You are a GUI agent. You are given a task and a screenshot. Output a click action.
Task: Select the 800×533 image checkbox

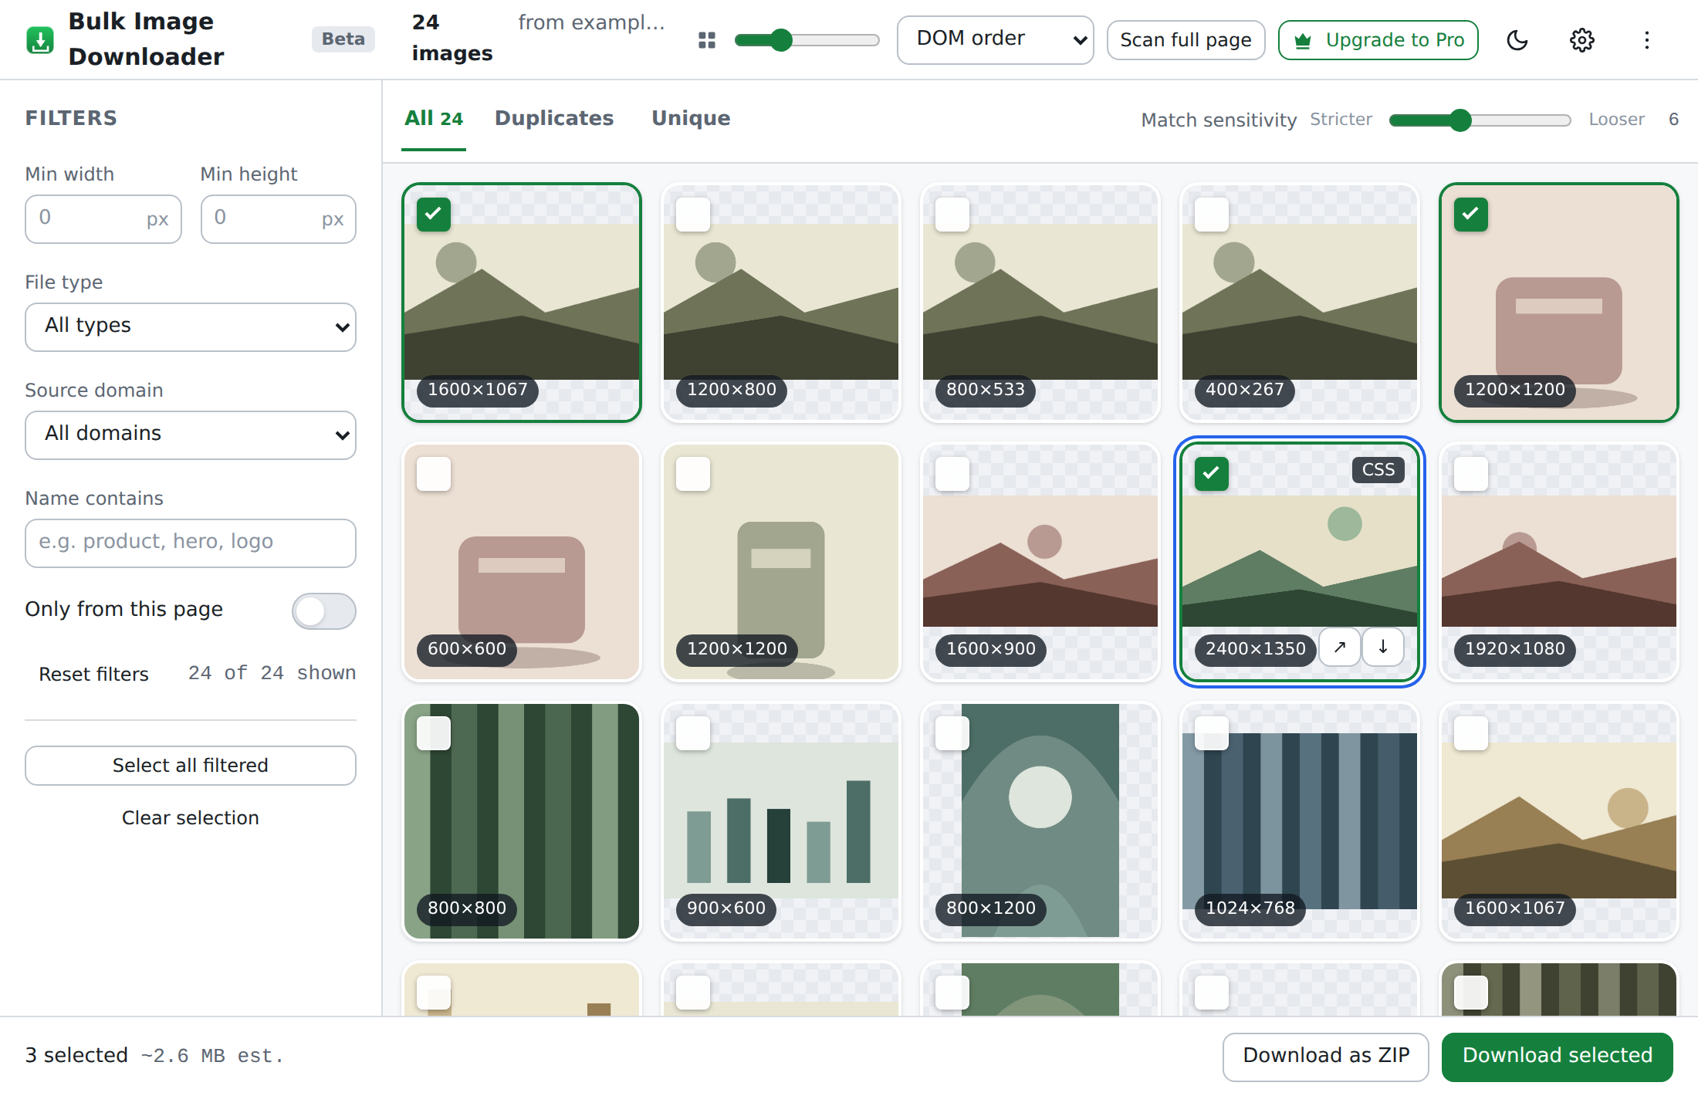[x=952, y=215]
